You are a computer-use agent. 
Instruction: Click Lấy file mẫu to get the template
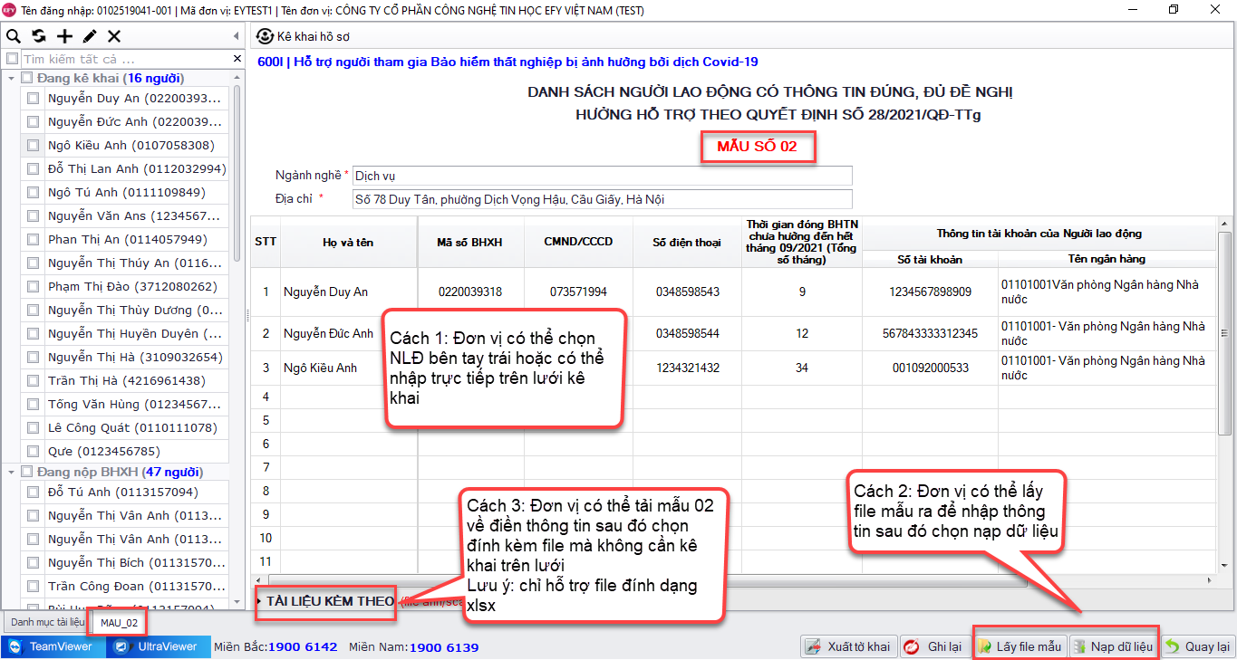point(1019,646)
